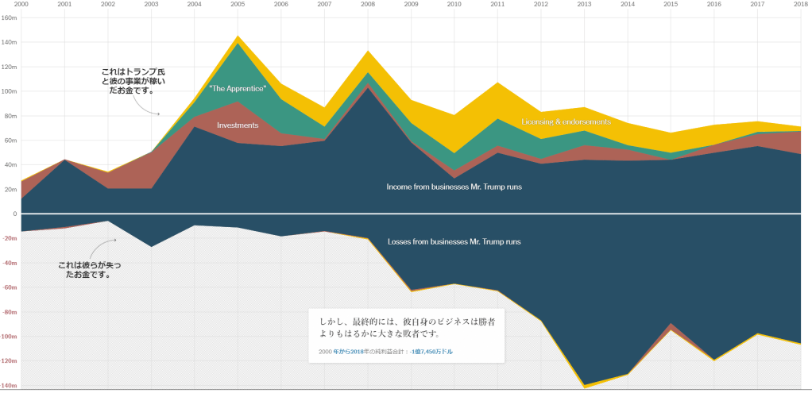Click the 0 baseline axis label

(x=14, y=214)
